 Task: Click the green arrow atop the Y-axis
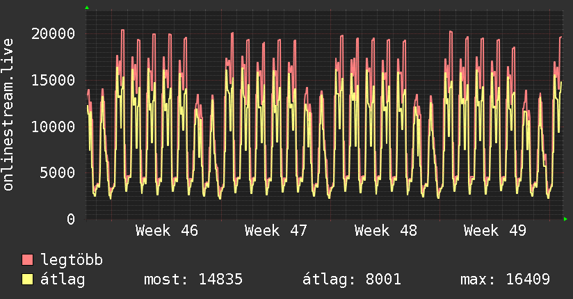click(87, 8)
